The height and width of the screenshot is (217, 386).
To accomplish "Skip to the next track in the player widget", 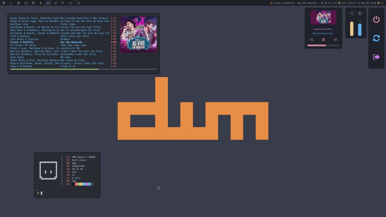I will tap(335, 40).
